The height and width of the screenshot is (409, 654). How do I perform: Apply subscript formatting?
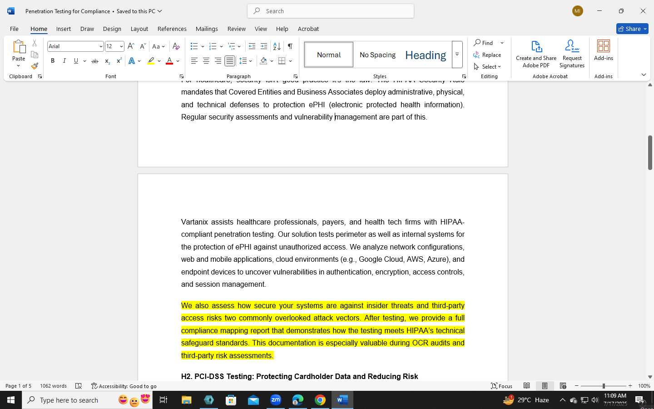point(107,61)
